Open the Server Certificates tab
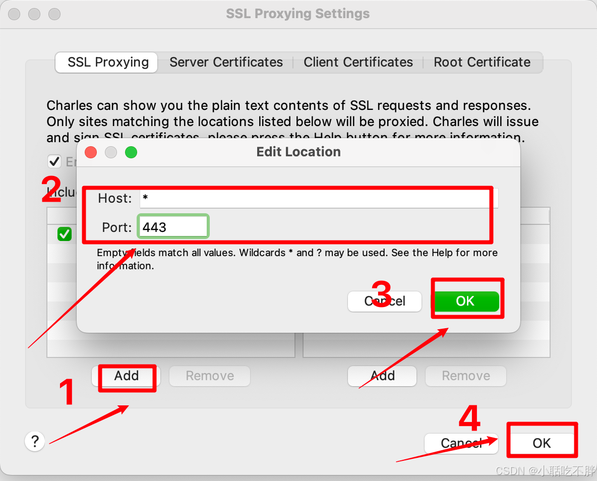 [226, 62]
